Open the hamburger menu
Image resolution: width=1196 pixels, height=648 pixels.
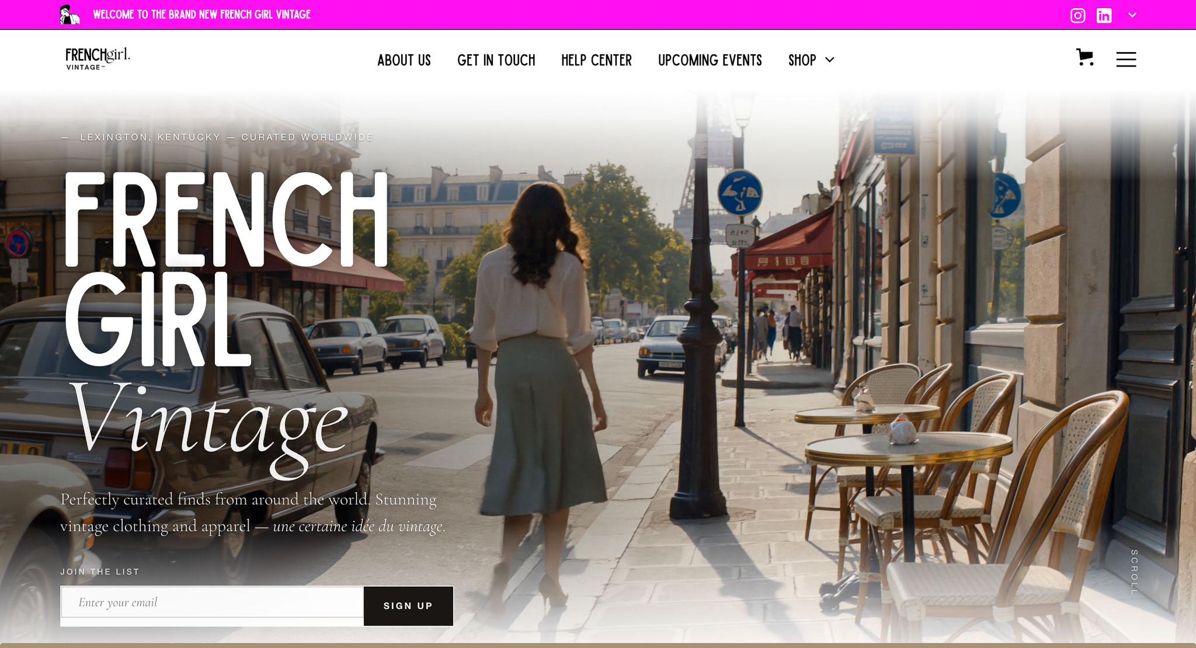1126,60
